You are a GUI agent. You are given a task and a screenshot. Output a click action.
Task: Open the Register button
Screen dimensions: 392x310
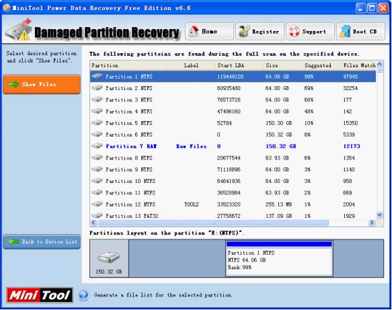[260, 32]
